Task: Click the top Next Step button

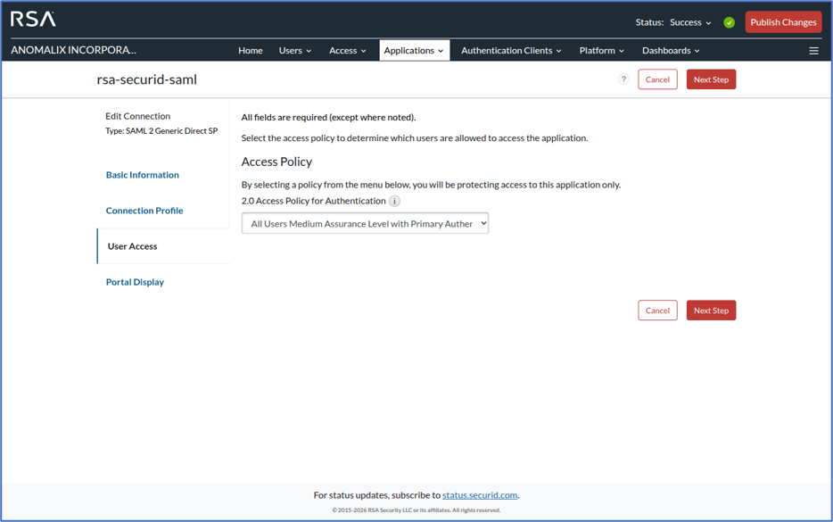Action: (x=711, y=79)
